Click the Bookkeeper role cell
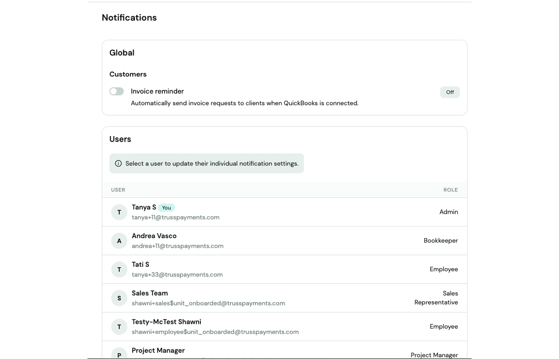 click(441, 241)
